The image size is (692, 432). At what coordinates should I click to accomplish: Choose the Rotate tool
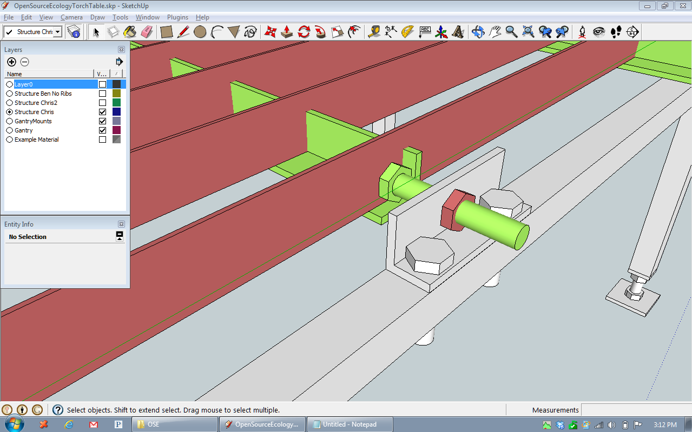(304, 32)
